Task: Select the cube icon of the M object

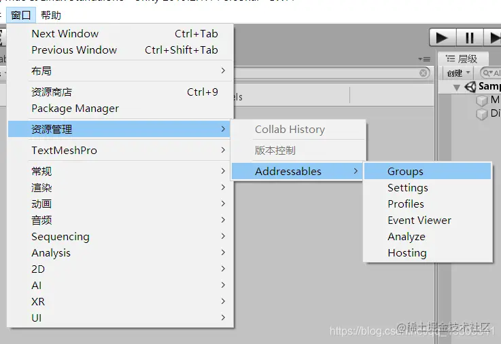Action: [x=482, y=100]
